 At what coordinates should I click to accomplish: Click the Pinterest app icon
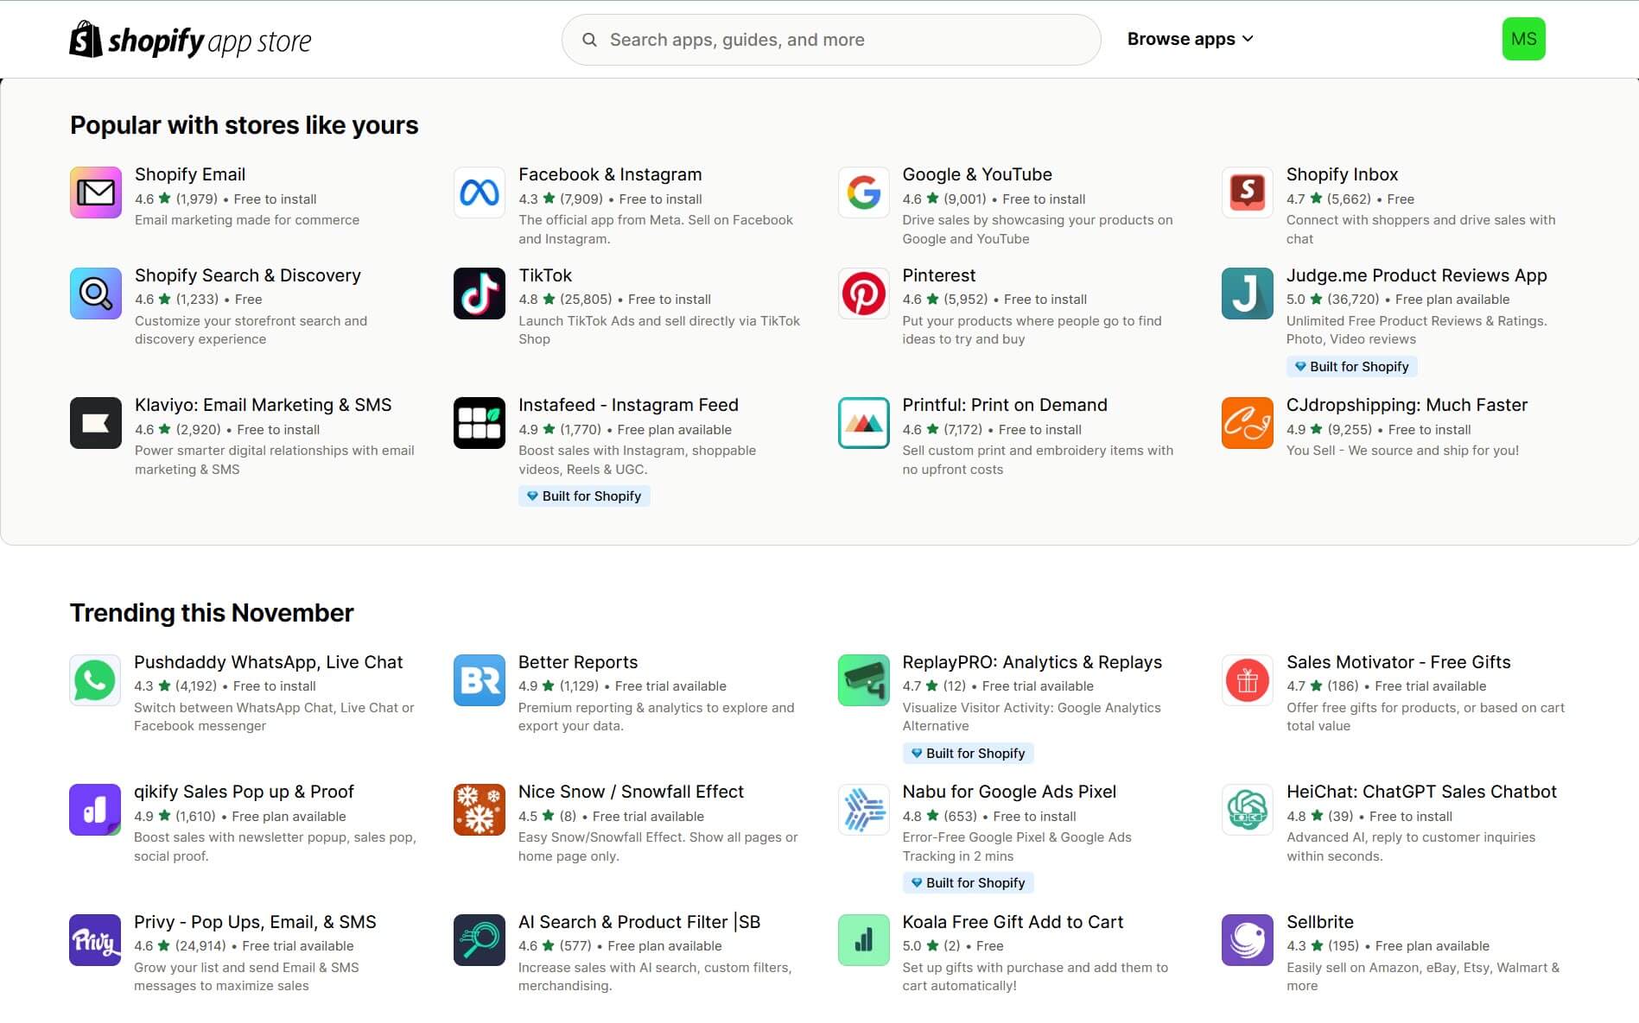coord(863,294)
